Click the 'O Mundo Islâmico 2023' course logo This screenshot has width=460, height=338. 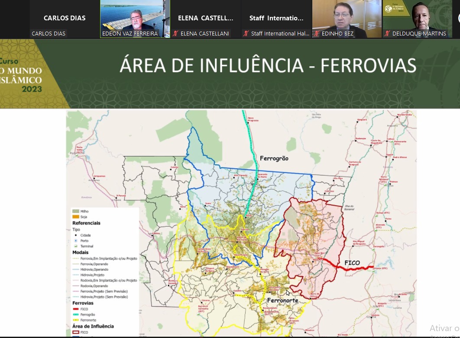point(21,75)
